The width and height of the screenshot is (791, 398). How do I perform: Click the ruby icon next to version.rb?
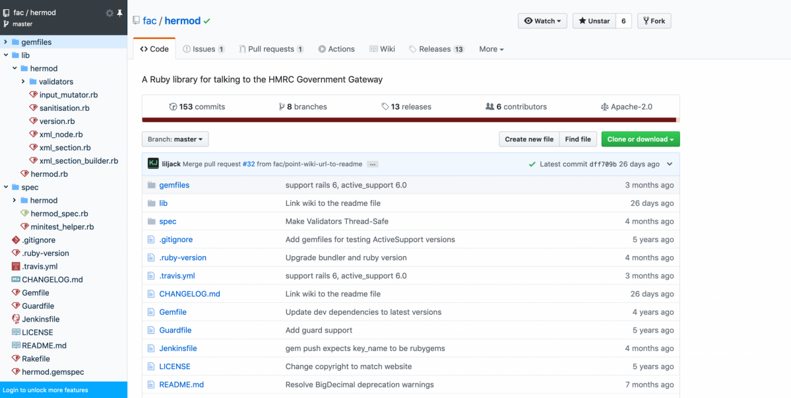click(x=34, y=121)
